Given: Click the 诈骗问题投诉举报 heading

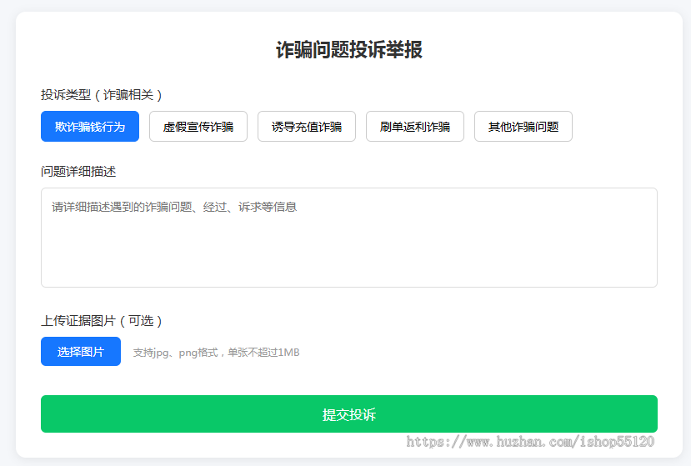Looking at the screenshot, I should [349, 49].
